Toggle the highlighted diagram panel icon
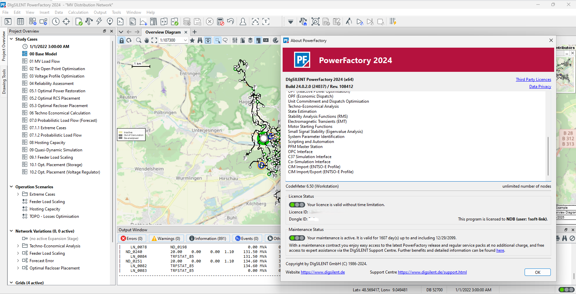The image size is (576, 294). (258, 40)
